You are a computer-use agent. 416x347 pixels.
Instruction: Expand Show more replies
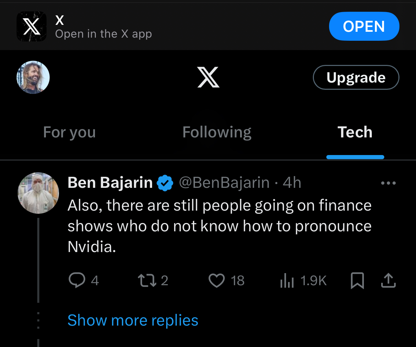pyautogui.click(x=133, y=320)
